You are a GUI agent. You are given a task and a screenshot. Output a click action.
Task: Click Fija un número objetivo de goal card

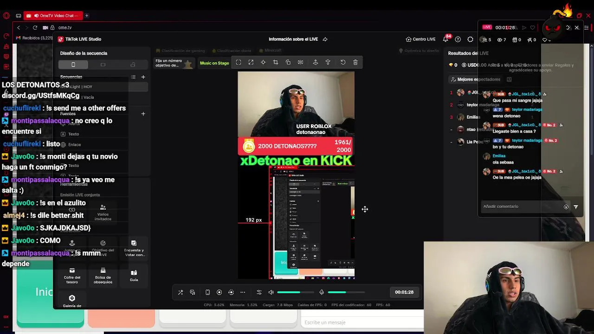pyautogui.click(x=174, y=63)
